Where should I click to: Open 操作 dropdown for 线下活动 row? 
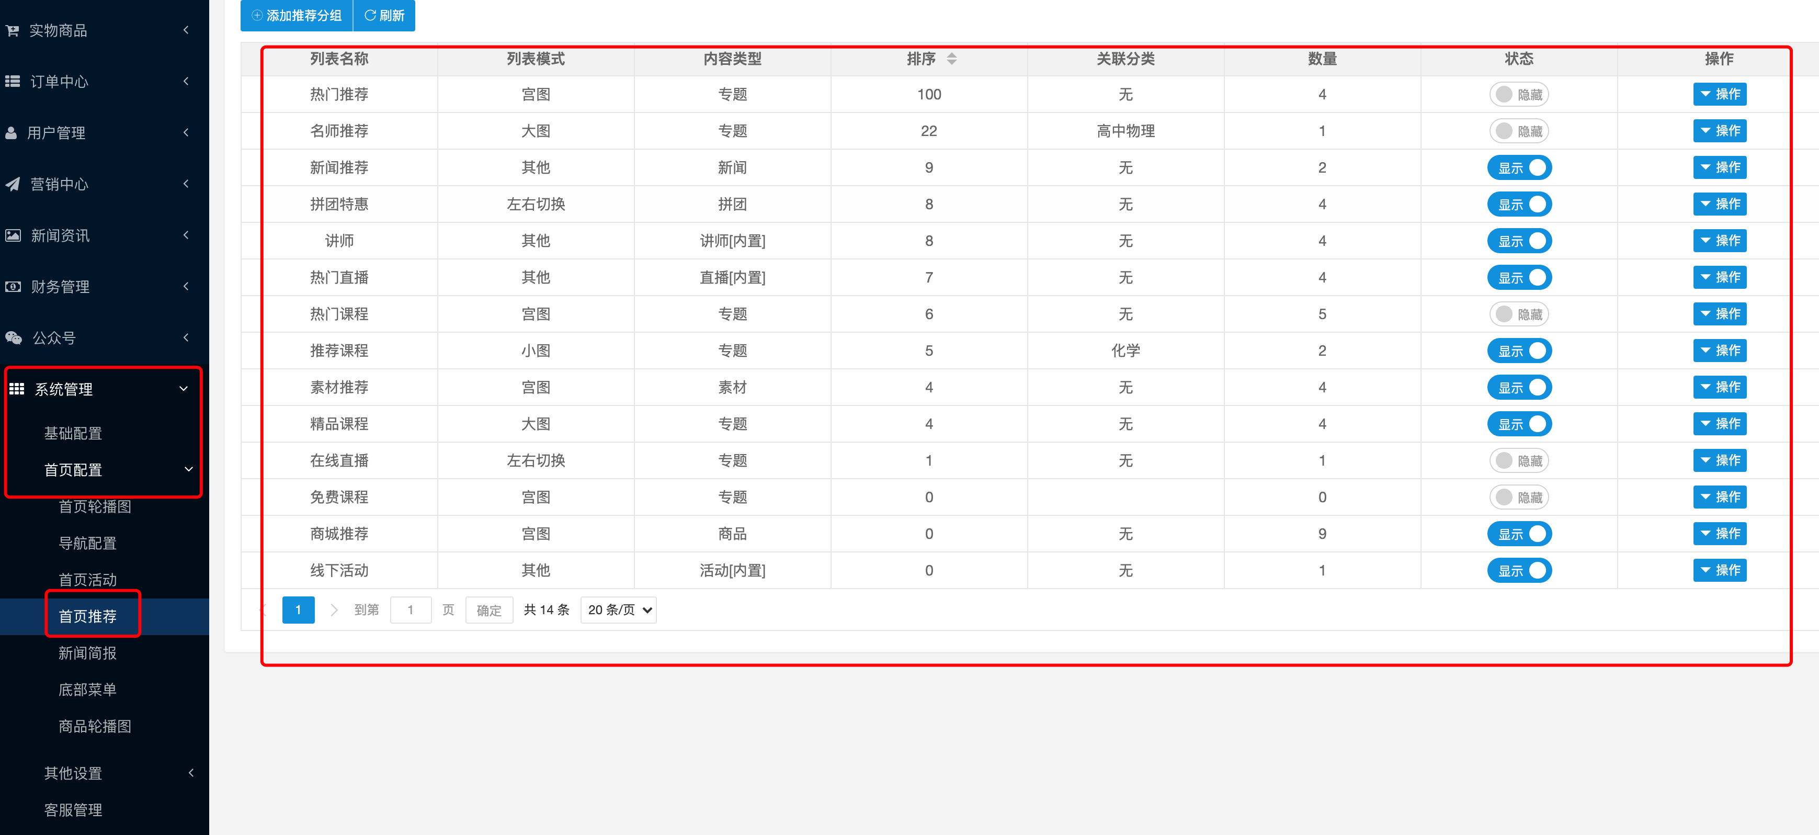tap(1720, 570)
